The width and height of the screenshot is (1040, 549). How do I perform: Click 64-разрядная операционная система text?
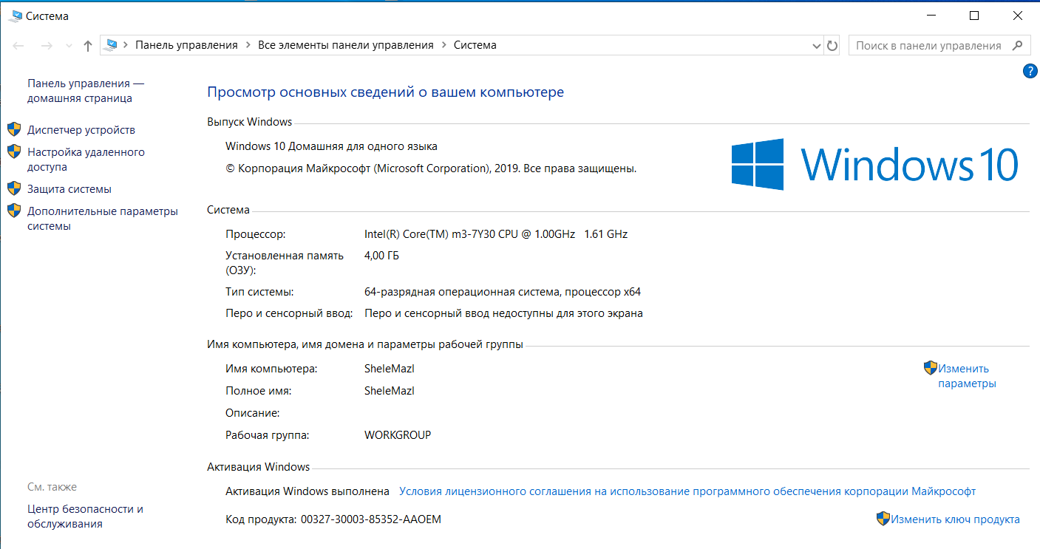[x=503, y=292]
